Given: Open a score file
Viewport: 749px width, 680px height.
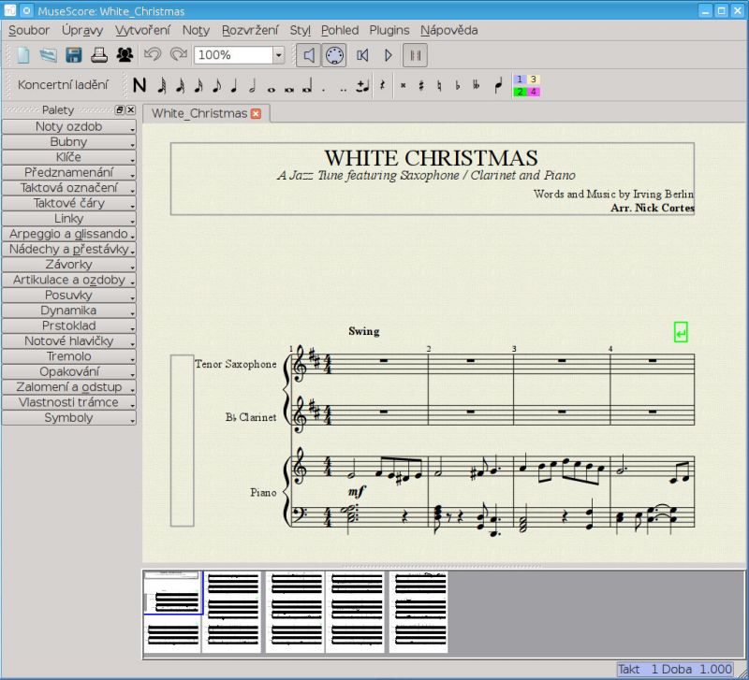Looking at the screenshot, I should 48,55.
